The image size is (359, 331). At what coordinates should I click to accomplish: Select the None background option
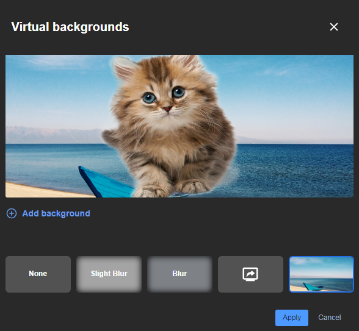(x=38, y=274)
